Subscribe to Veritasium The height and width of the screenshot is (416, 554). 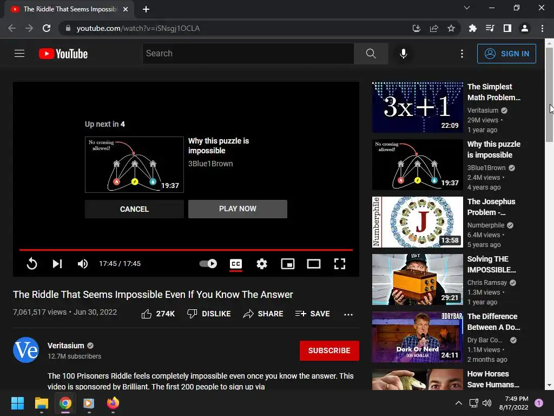point(329,350)
